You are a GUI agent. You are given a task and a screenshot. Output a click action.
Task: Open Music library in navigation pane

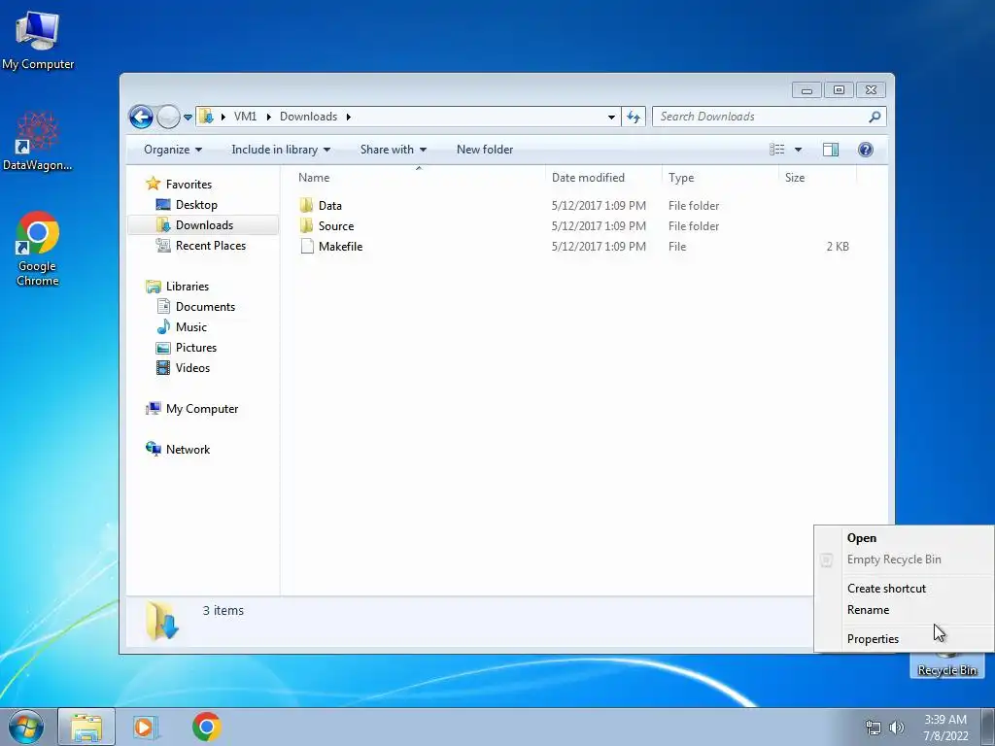[x=191, y=326]
